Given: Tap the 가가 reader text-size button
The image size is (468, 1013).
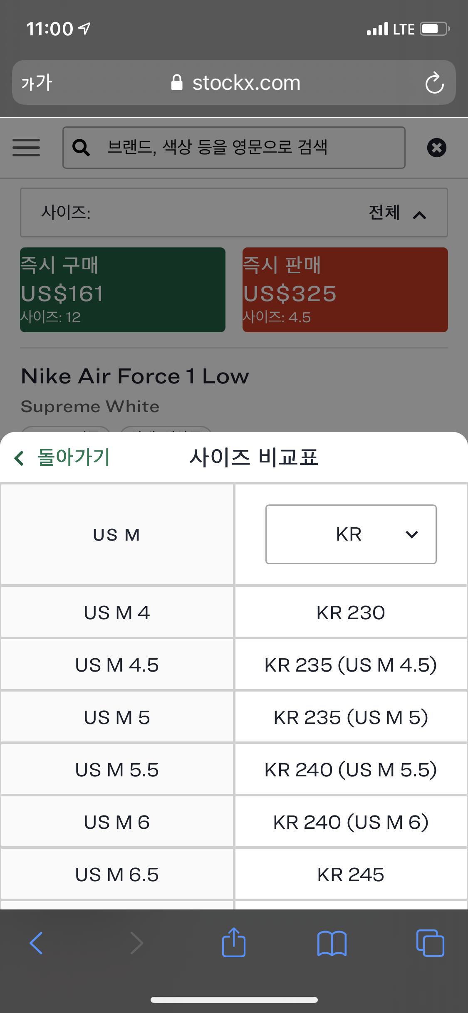Looking at the screenshot, I should coord(37,83).
